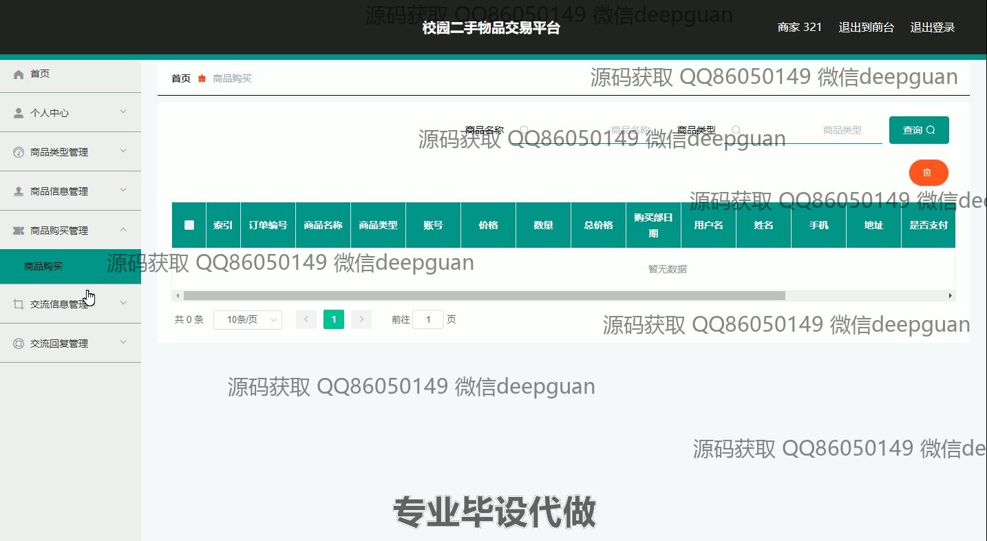Click the 商品类型管理 sidebar icon

19,152
